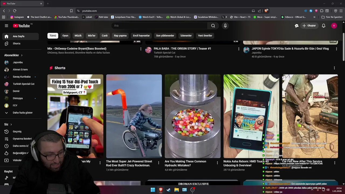This screenshot has height=194, width=345.
Task: Open Shorts in the sidebar
Action: pos(20,43)
